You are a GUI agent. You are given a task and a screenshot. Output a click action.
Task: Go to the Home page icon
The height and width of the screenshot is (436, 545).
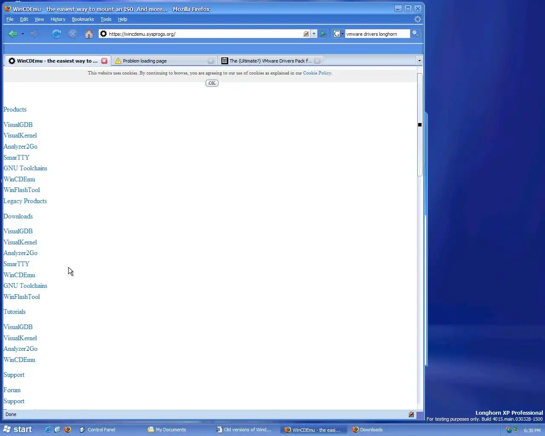[89, 34]
